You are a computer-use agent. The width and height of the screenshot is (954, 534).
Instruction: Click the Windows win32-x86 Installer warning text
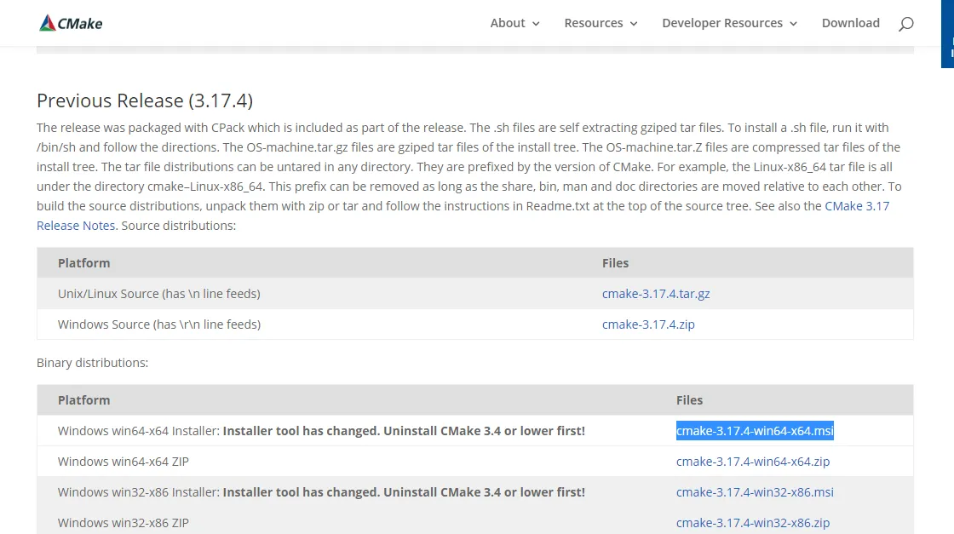coord(404,492)
